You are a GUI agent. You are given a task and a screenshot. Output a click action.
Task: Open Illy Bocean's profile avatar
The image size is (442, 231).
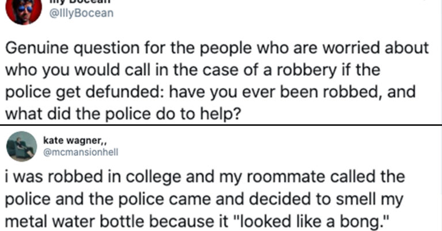click(x=24, y=11)
